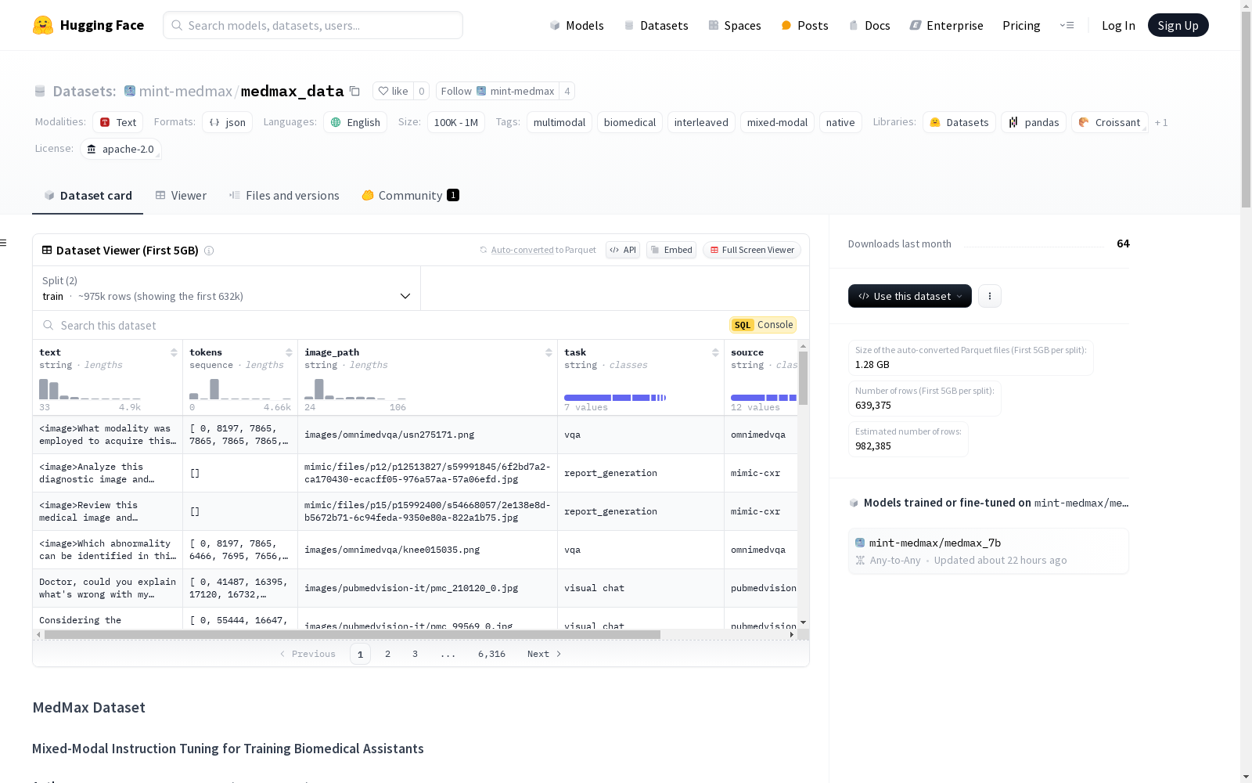The width and height of the screenshot is (1252, 783).
Task: Click Next page button
Action: click(544, 654)
